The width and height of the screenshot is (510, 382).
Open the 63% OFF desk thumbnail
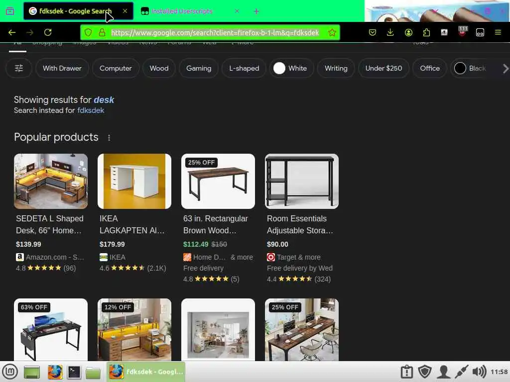point(51,329)
